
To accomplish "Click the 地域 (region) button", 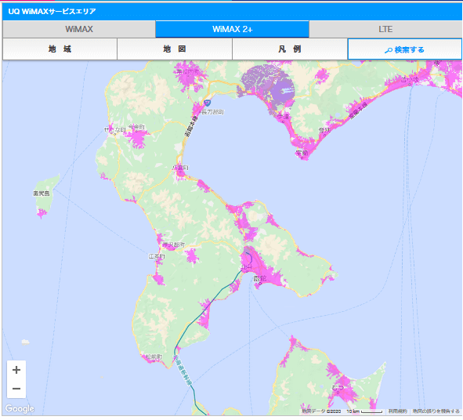I will point(60,49).
